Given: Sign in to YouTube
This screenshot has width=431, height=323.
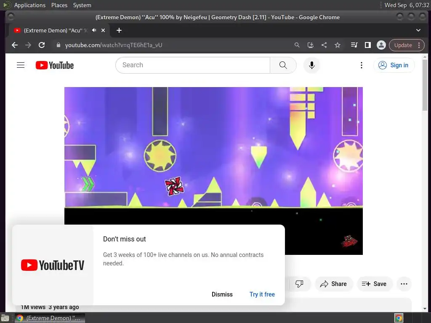Looking at the screenshot, I should pyautogui.click(x=394, y=65).
